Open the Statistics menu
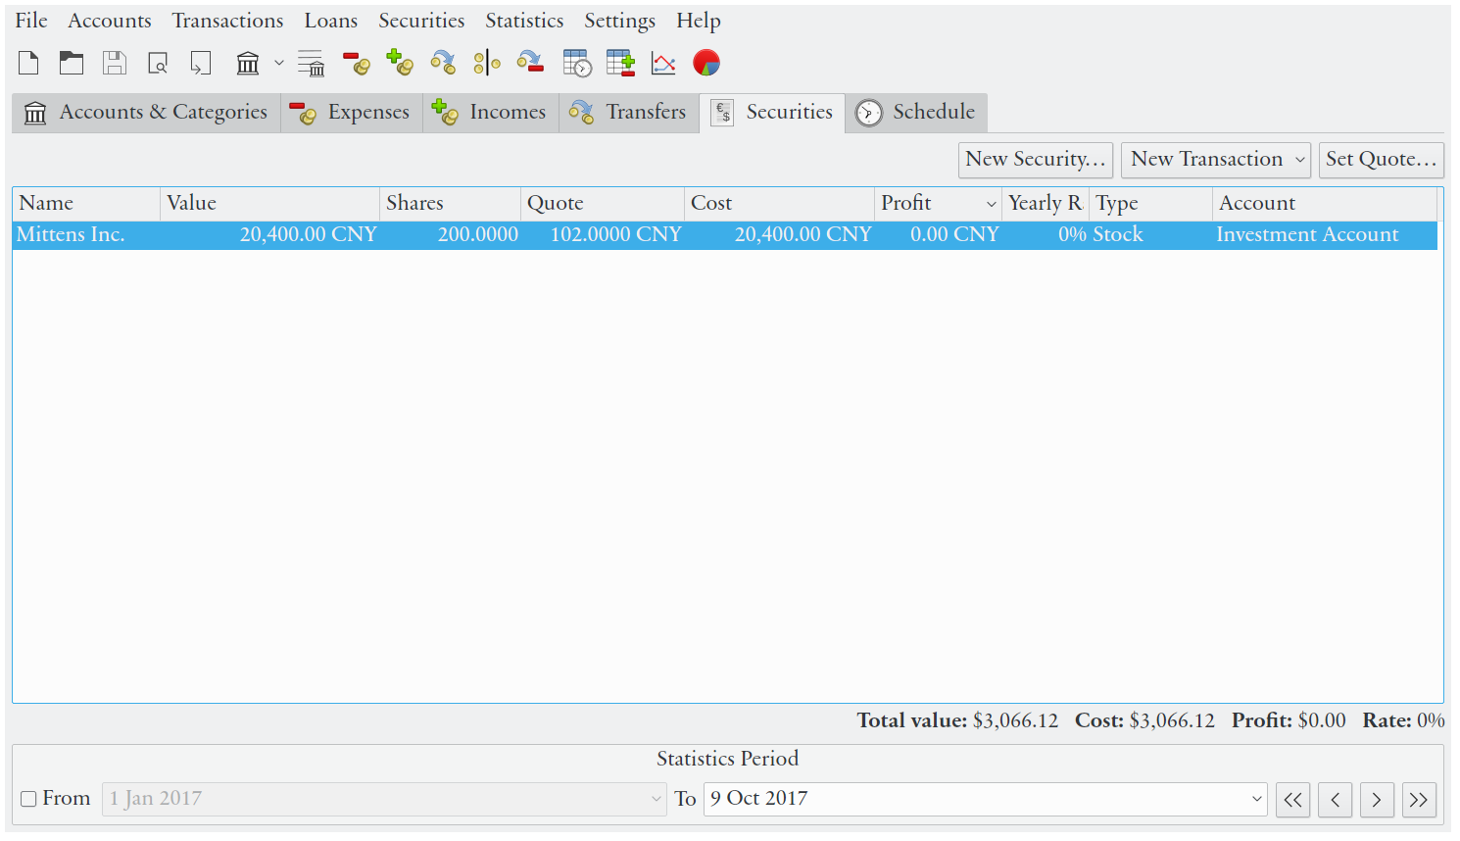This screenshot has width=1460, height=841. pyautogui.click(x=524, y=21)
